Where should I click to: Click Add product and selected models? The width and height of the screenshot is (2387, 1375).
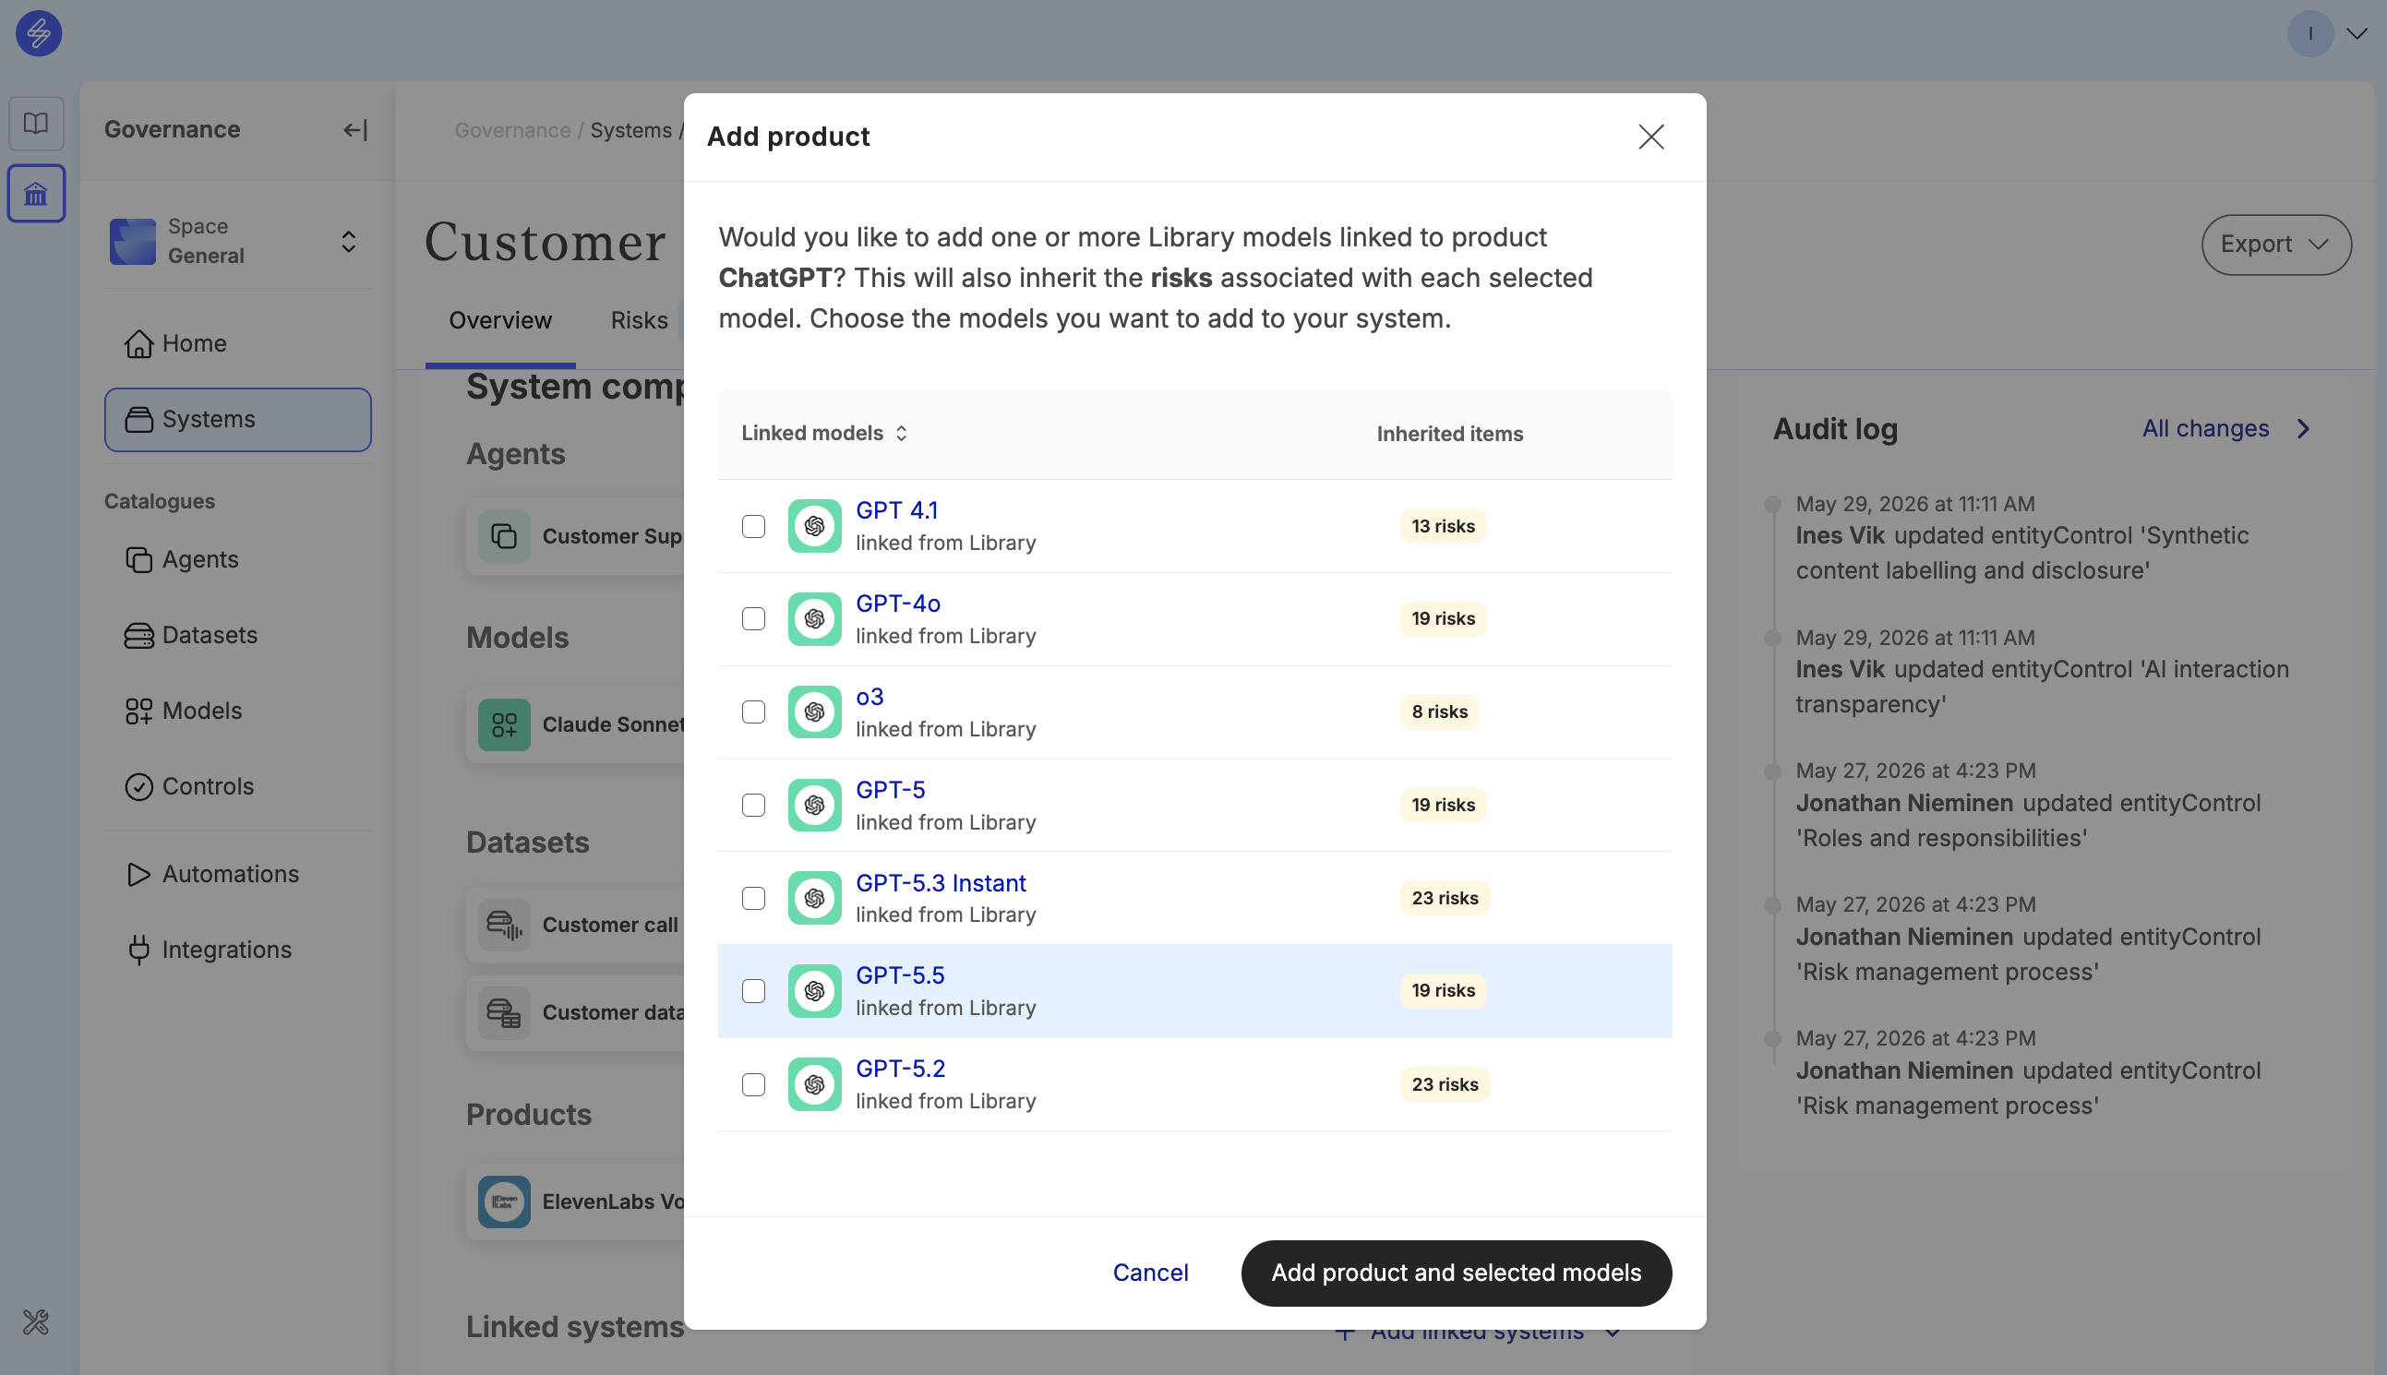click(1456, 1273)
